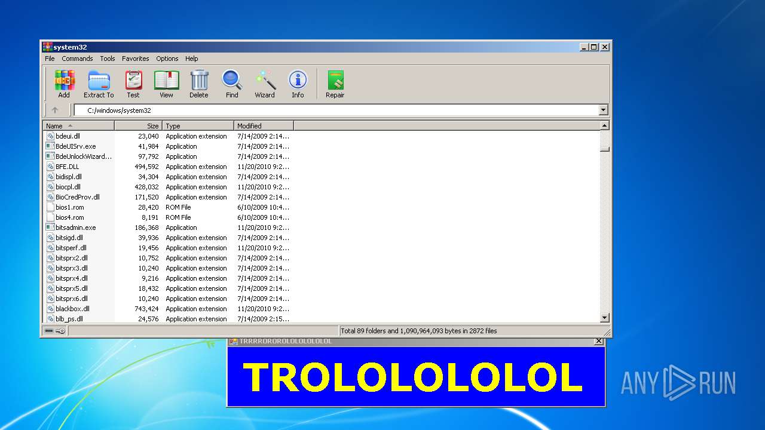Click the 494,592 size value
This screenshot has height=430, width=765.
pyautogui.click(x=146, y=167)
